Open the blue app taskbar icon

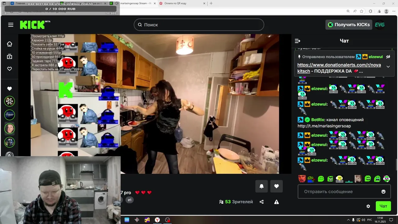(x=127, y=220)
